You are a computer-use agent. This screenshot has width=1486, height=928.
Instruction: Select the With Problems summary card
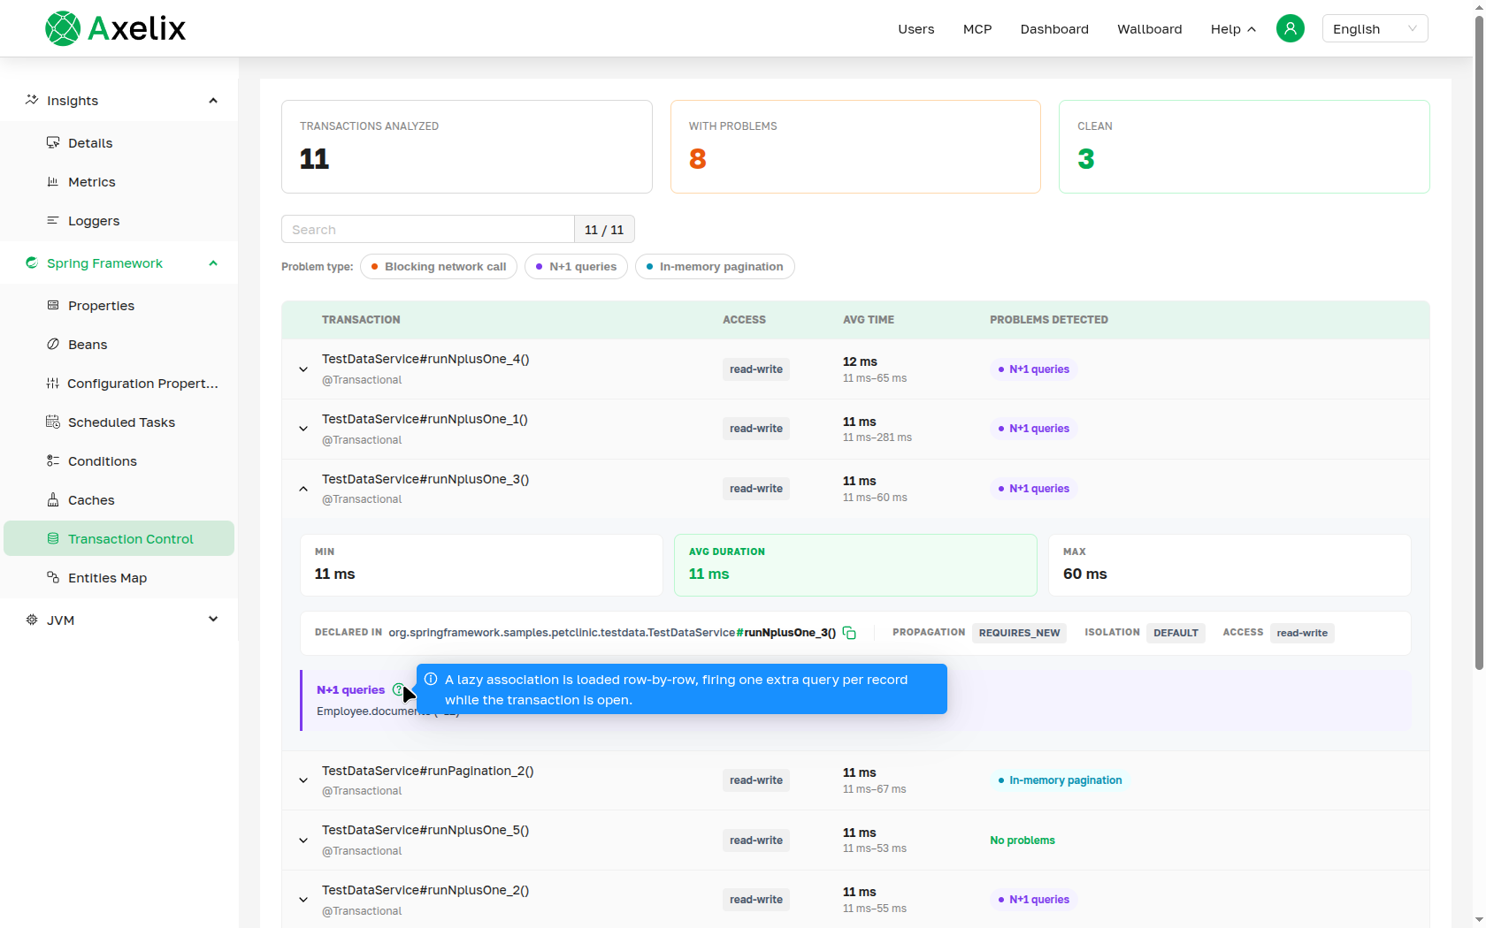pyautogui.click(x=855, y=147)
